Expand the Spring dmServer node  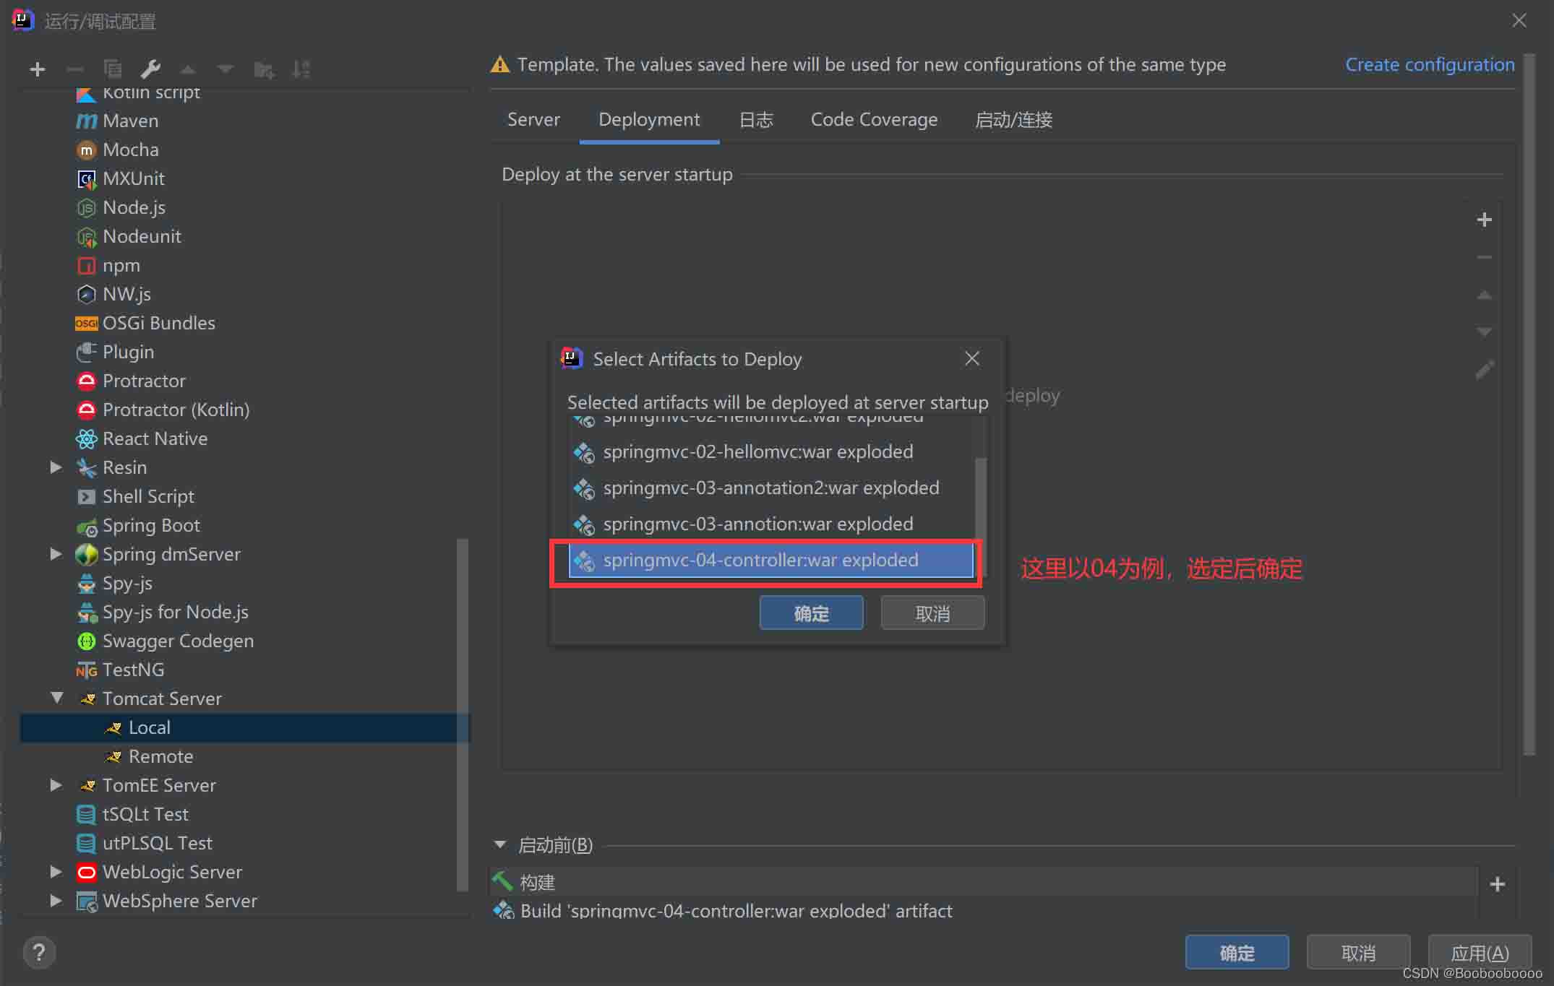[x=56, y=554]
